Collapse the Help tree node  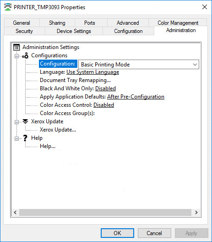pos(16,138)
